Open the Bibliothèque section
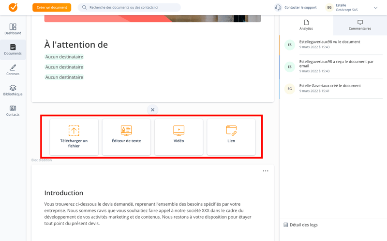This screenshot has height=241, width=387. (13, 90)
